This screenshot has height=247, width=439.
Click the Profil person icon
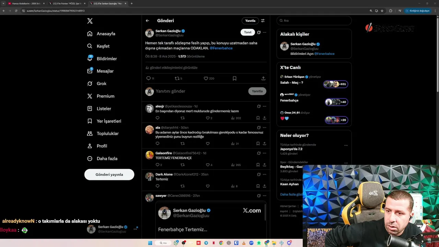click(90, 146)
